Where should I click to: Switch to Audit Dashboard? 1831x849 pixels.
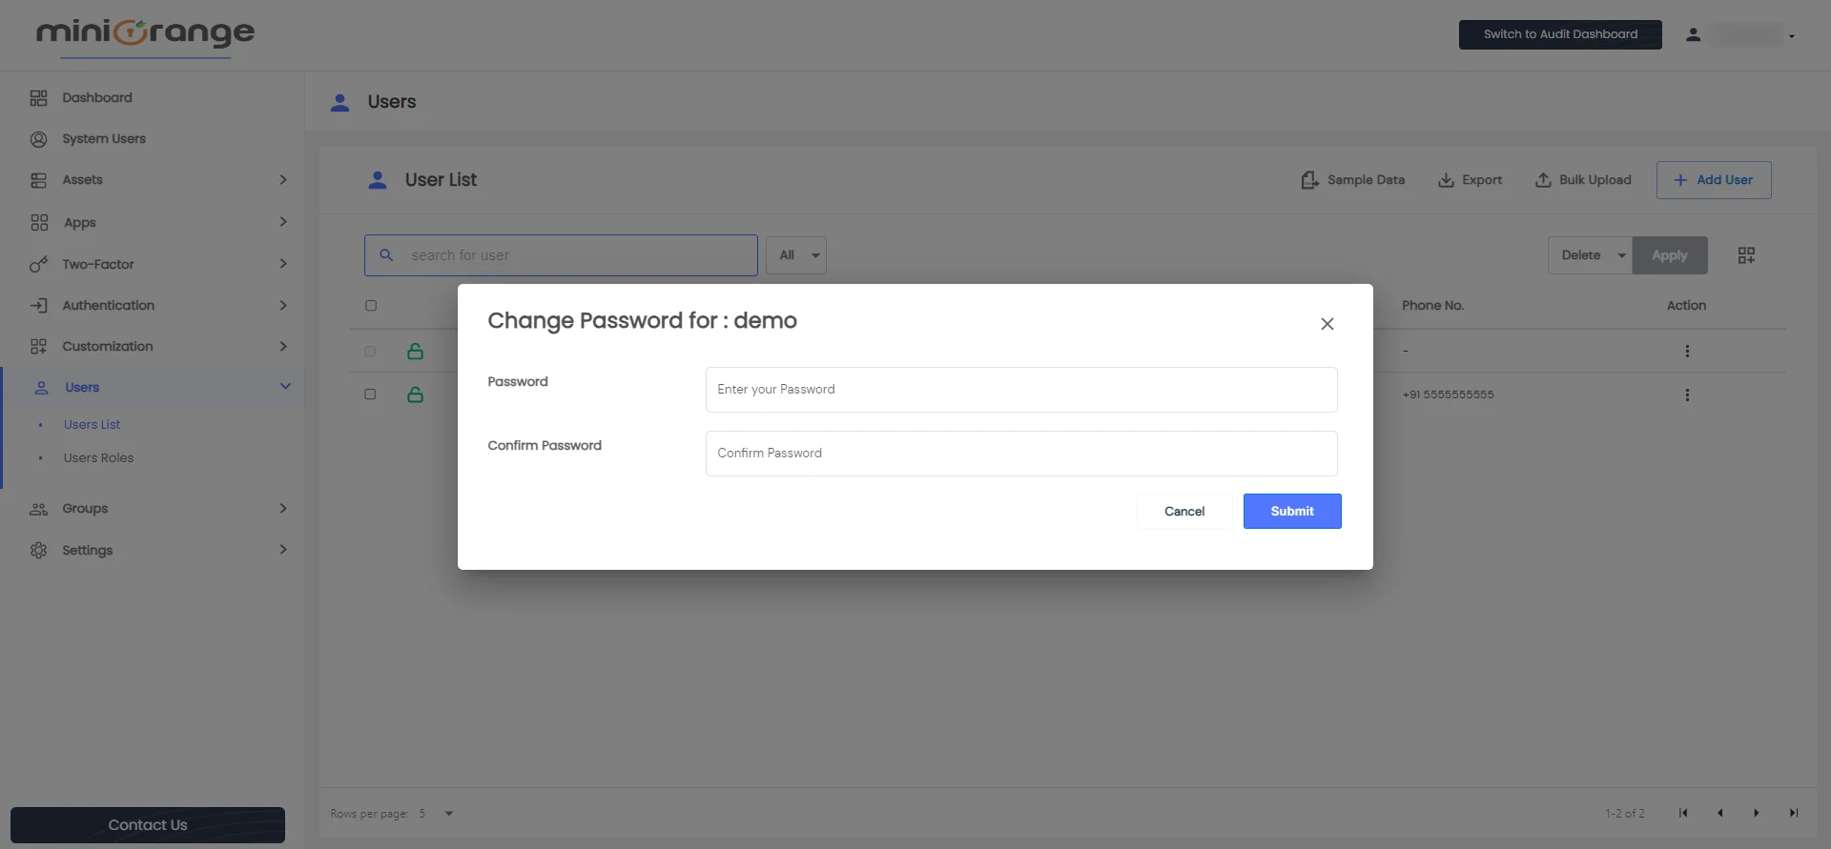pos(1560,34)
